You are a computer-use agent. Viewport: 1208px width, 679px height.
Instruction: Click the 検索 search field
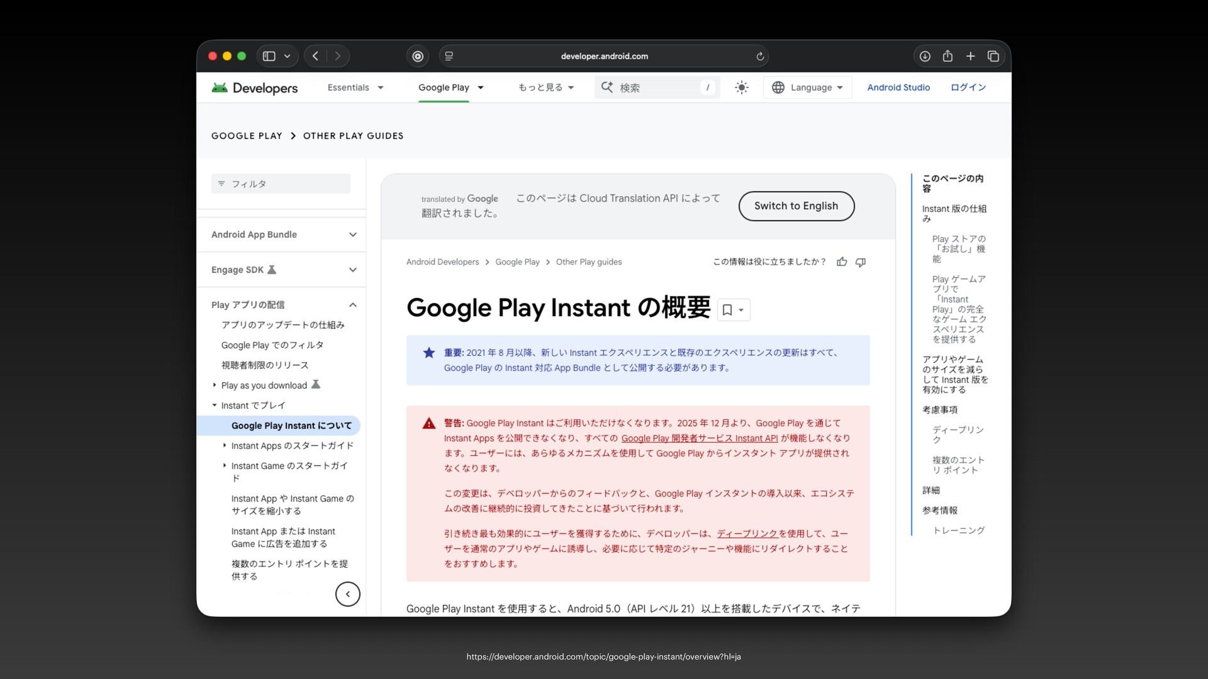[x=657, y=87]
